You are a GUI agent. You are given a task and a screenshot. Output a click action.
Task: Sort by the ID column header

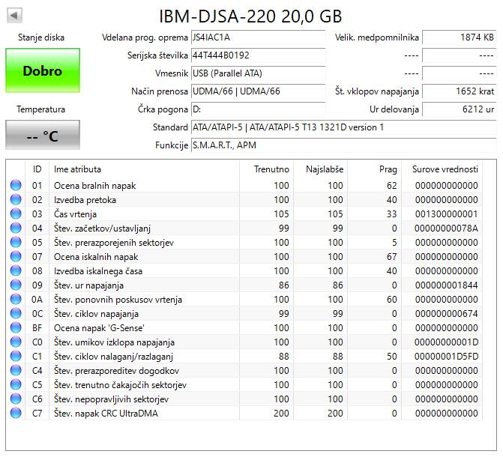[37, 169]
